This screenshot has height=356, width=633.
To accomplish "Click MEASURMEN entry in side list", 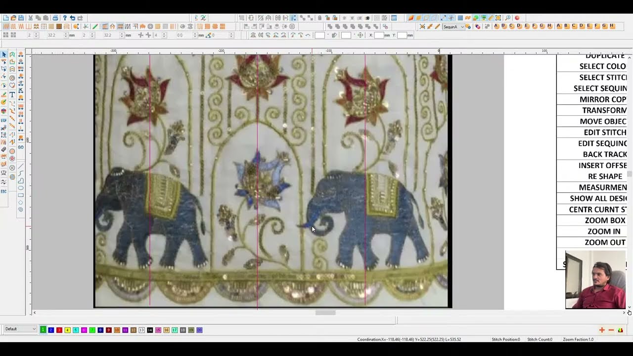I will click(603, 187).
